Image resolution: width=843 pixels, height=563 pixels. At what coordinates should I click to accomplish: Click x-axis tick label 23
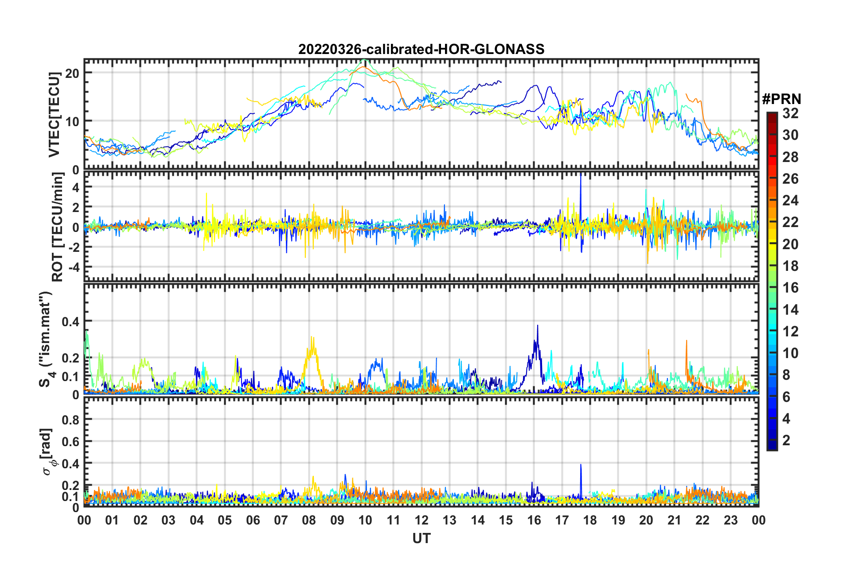pyautogui.click(x=730, y=520)
